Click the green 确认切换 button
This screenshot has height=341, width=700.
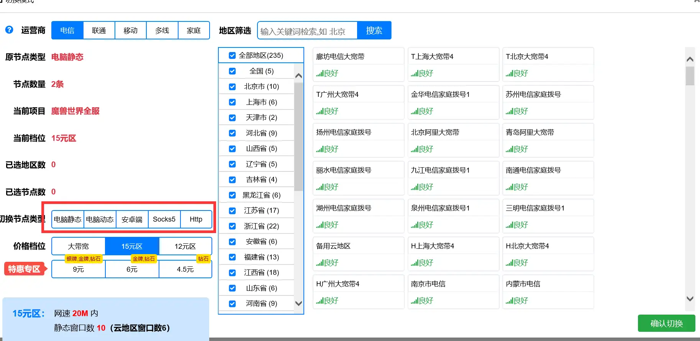tap(666, 323)
